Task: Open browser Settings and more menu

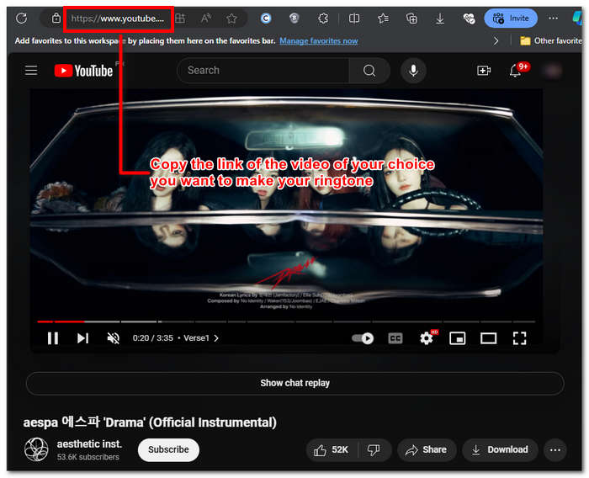Action: 553,18
